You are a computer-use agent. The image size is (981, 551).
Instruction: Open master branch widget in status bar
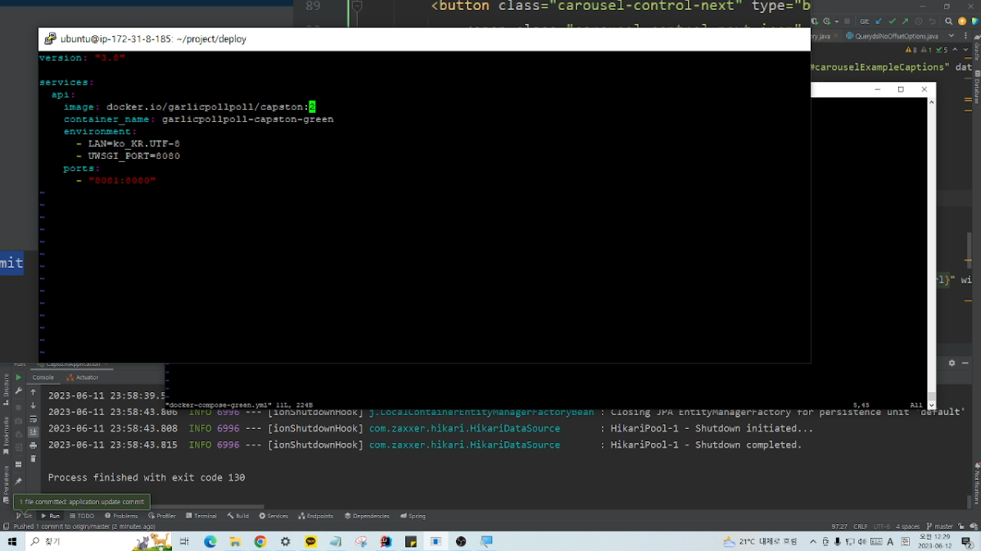(x=940, y=526)
